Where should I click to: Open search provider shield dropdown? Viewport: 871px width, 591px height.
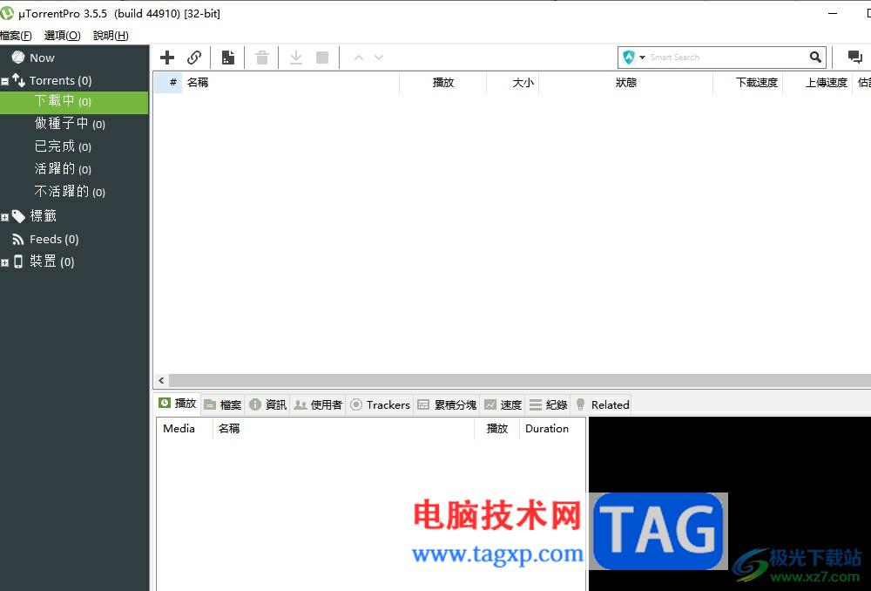[634, 57]
